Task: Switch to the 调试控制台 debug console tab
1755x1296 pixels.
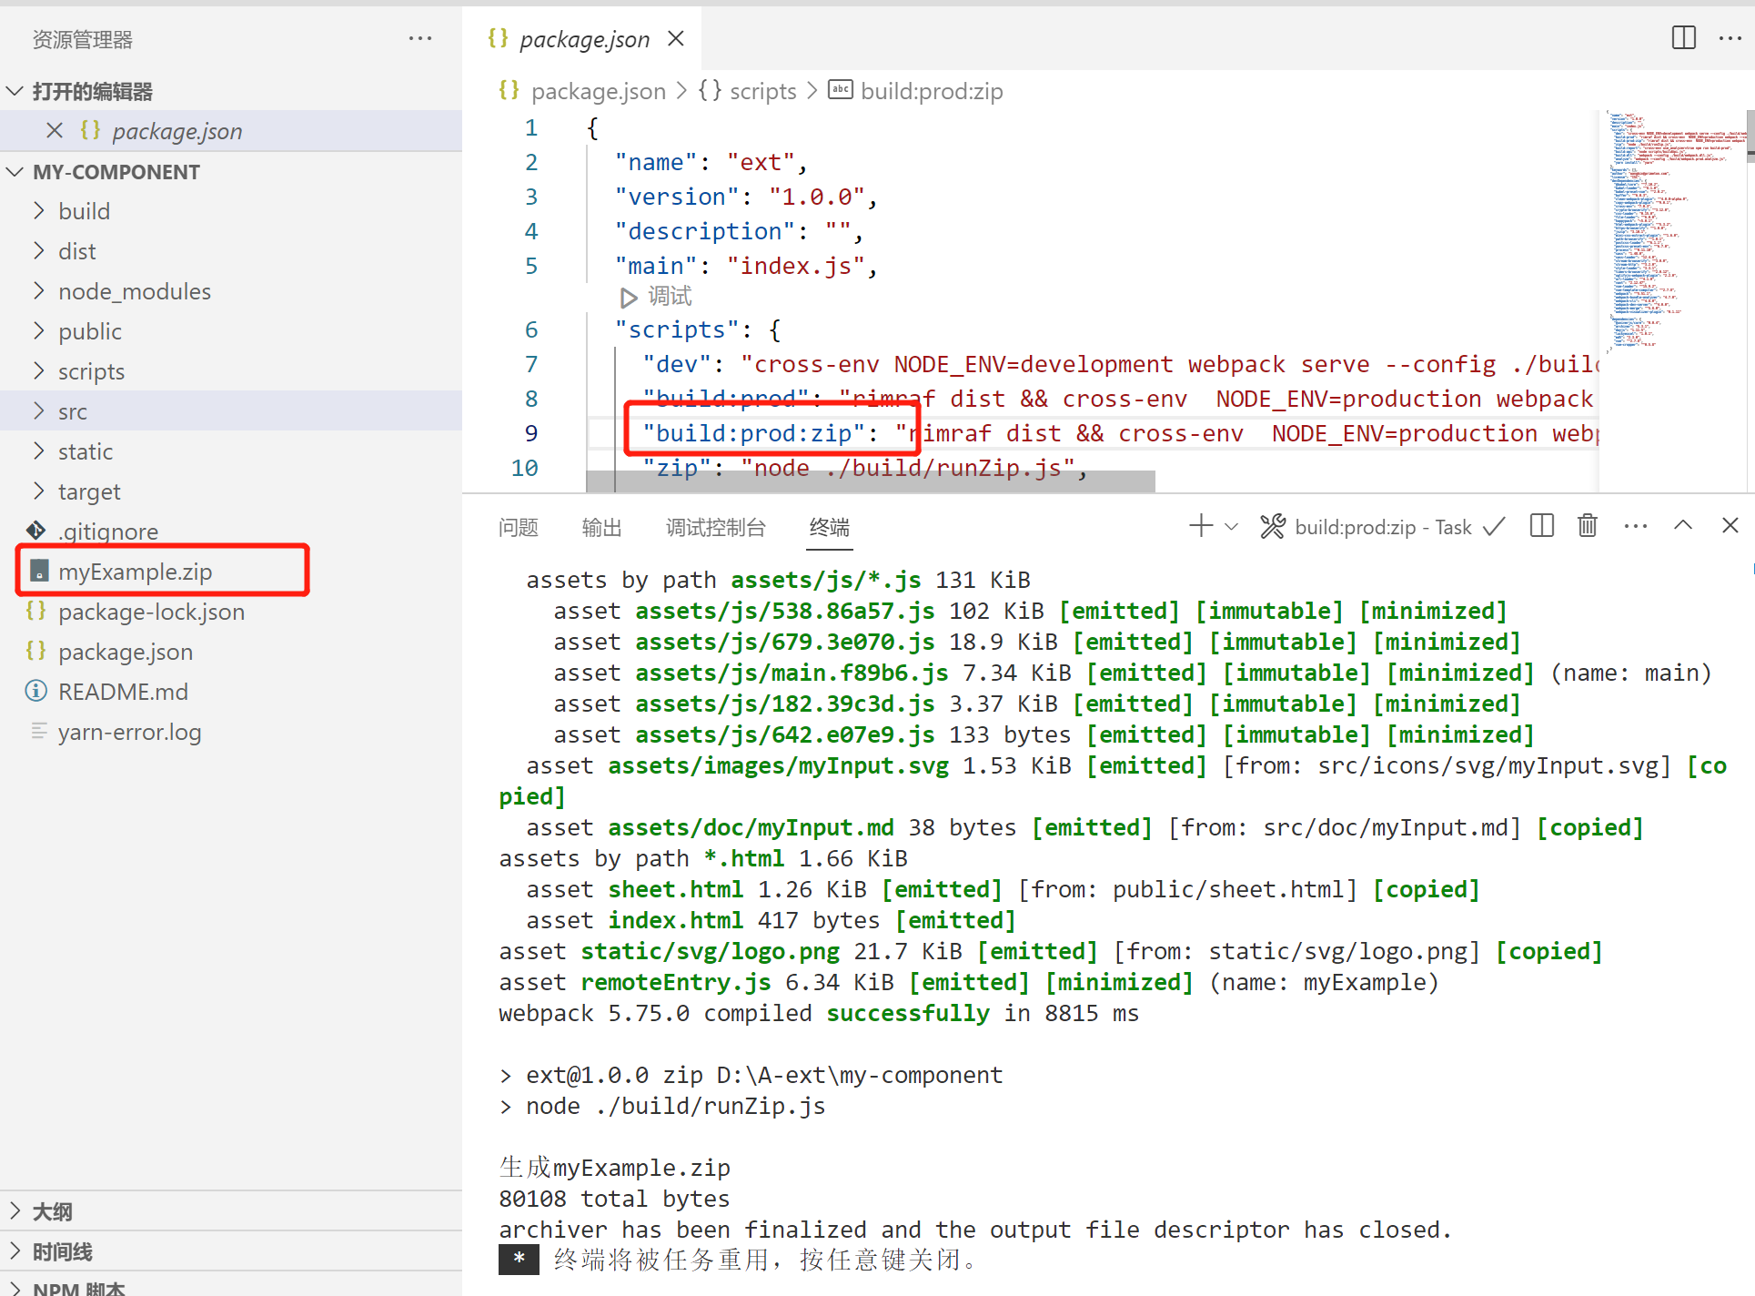Action: pos(715,527)
